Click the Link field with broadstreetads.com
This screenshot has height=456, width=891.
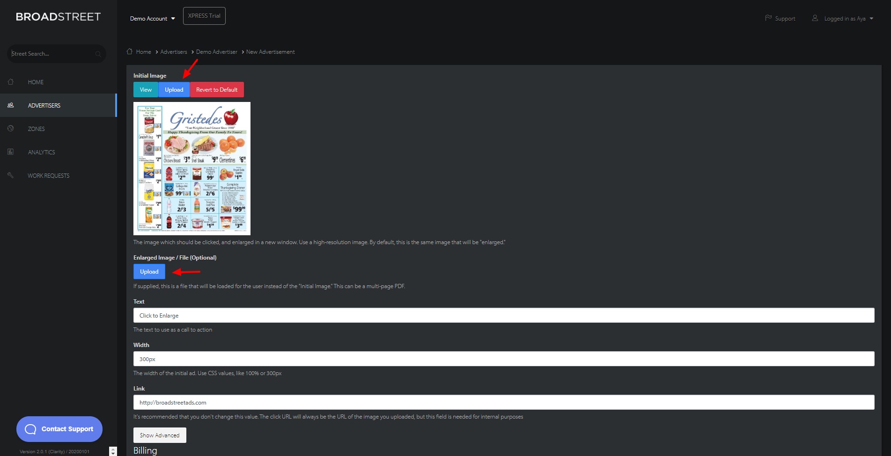click(x=504, y=402)
